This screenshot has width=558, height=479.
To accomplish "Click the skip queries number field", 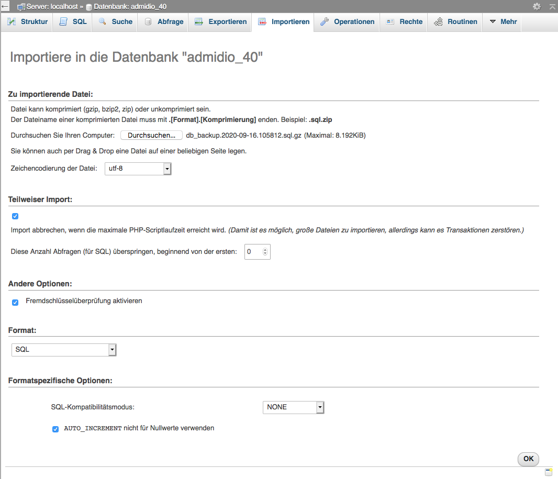I will click(253, 252).
